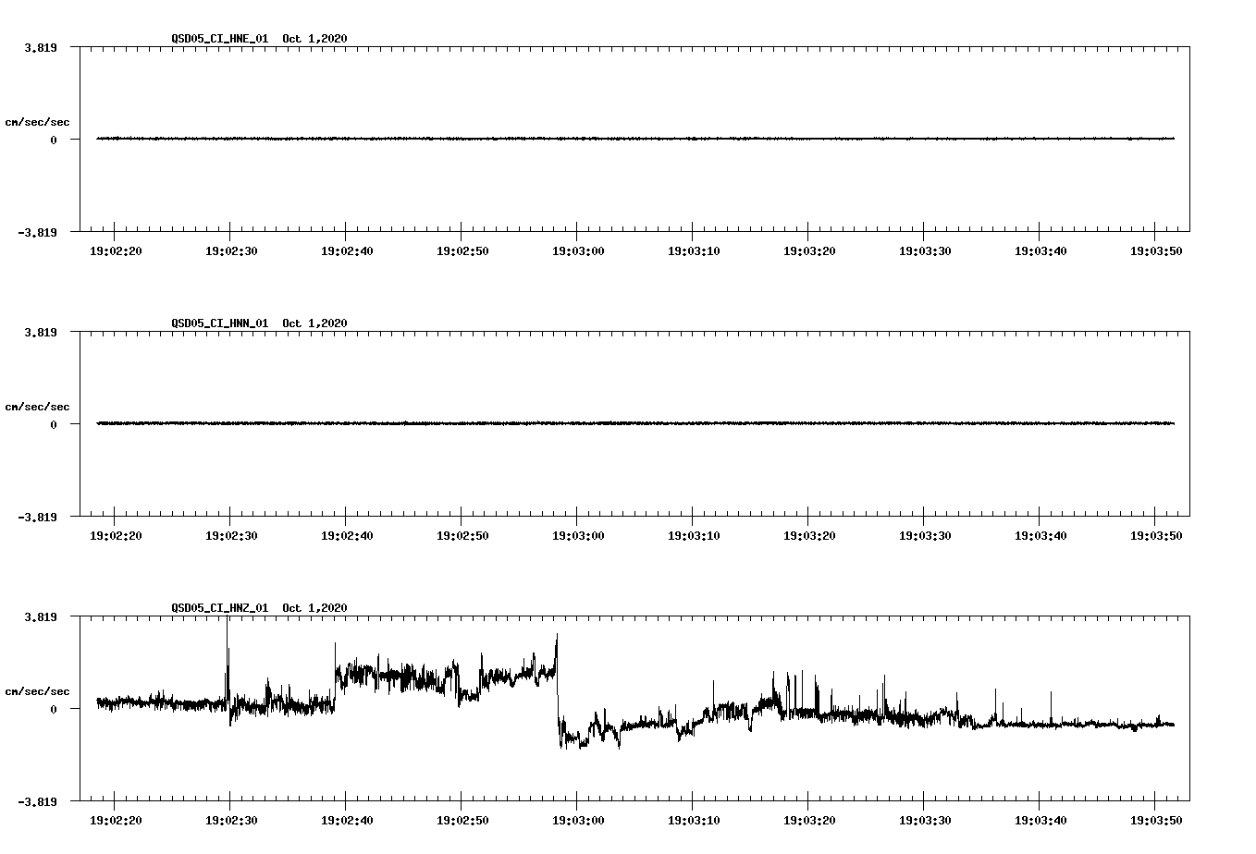The width and height of the screenshot is (1256, 854).
Task: Click the 19:02:40 tick below HNN trace
Action: point(347,533)
